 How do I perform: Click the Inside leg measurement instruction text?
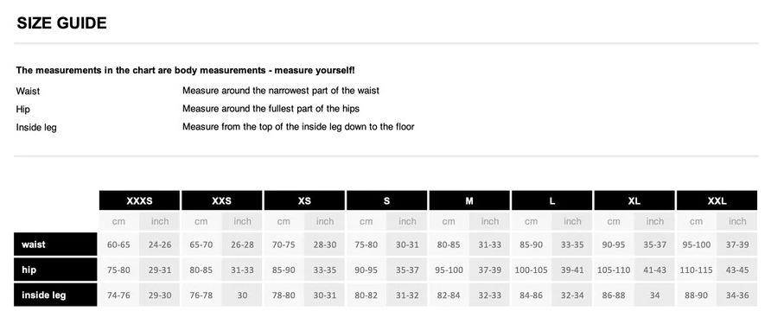coord(298,127)
